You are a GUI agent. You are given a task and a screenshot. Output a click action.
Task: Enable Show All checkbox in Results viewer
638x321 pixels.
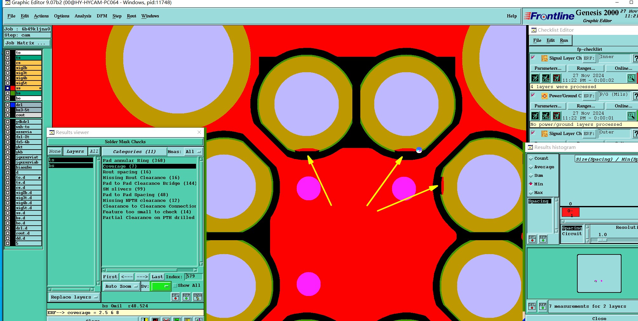tap(175, 286)
